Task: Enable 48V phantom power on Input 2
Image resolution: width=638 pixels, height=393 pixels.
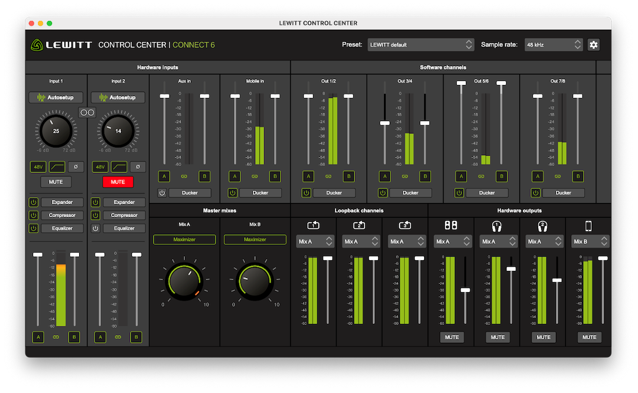Action: (99, 167)
